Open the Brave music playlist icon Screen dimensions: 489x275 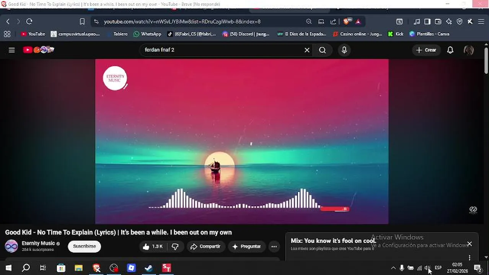pyautogui.click(x=417, y=22)
